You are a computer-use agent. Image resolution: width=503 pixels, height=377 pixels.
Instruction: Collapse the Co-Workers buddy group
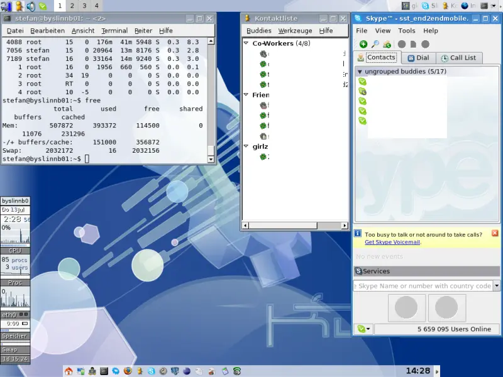[x=246, y=44]
